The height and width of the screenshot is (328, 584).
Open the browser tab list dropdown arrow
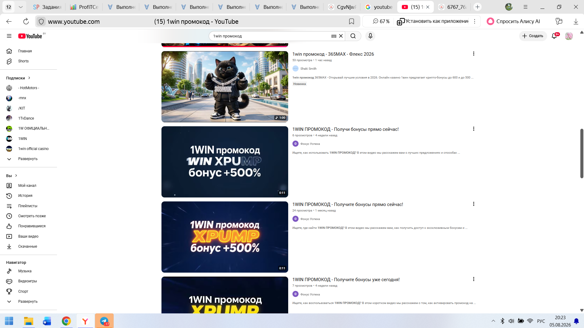coord(20,7)
